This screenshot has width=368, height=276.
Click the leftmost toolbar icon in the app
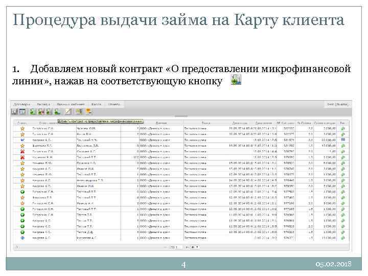click(x=14, y=111)
